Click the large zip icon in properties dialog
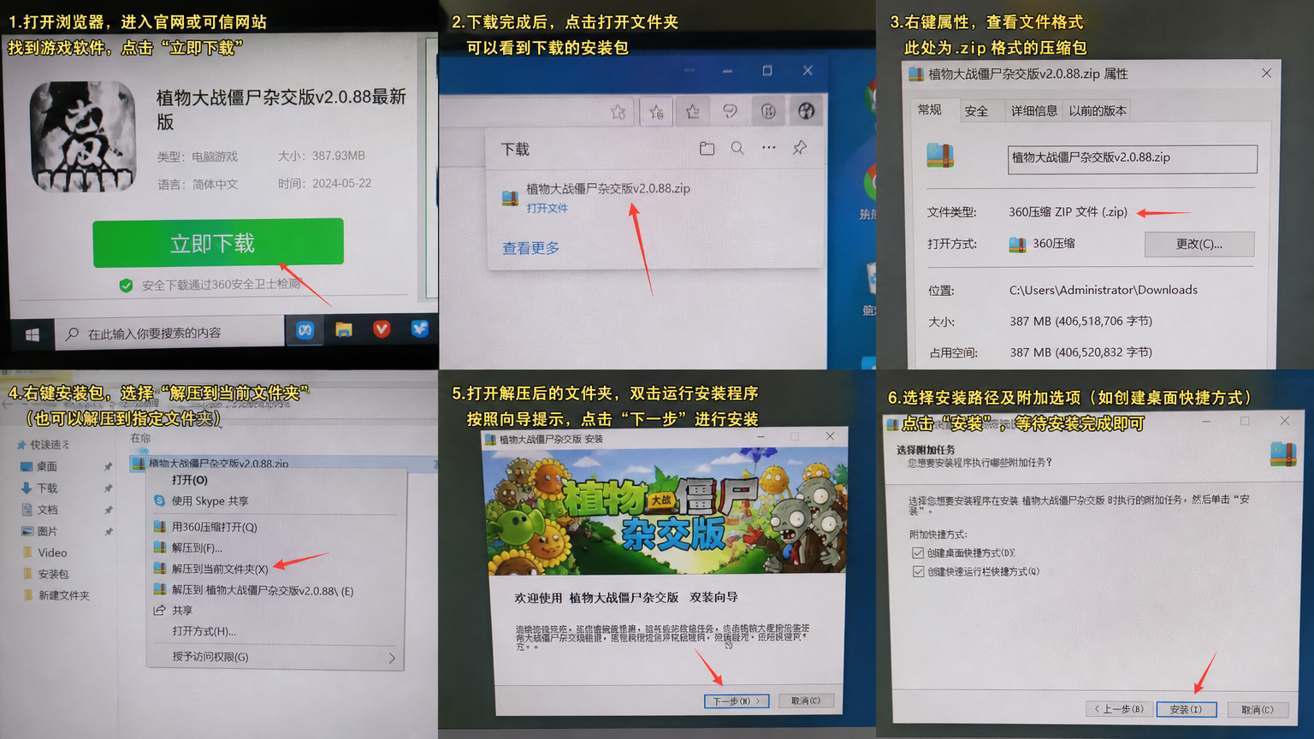This screenshot has height=739, width=1314. tap(940, 156)
